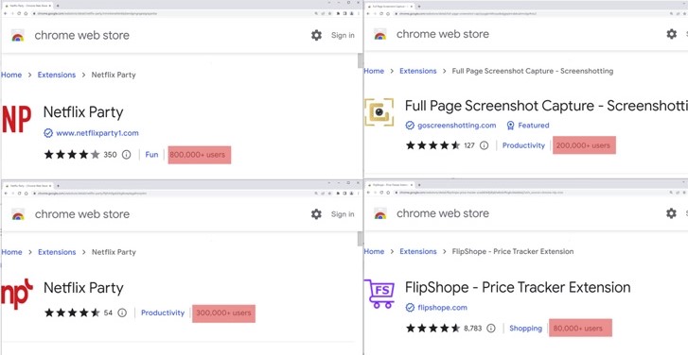Go to Extensions breadcrumb in 800,000+ users Netflix Party window
688x355 pixels.
tap(57, 75)
